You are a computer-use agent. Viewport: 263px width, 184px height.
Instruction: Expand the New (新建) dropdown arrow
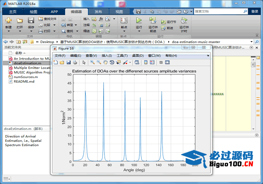click(8, 32)
